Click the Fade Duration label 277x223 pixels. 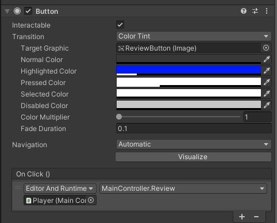(43, 129)
